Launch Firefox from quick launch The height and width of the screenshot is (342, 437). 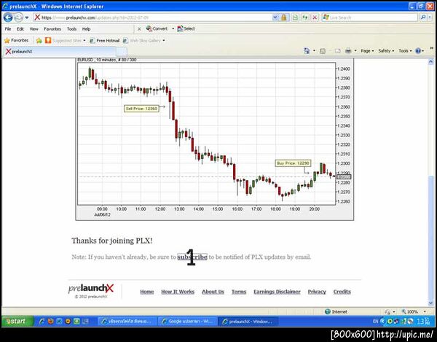click(x=50, y=322)
